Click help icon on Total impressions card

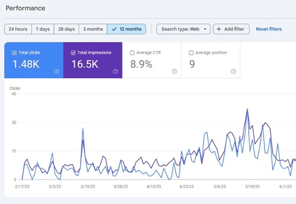115,71
